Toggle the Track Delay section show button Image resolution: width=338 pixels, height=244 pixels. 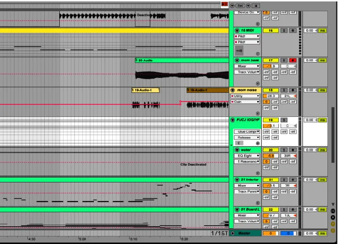tap(333, 231)
